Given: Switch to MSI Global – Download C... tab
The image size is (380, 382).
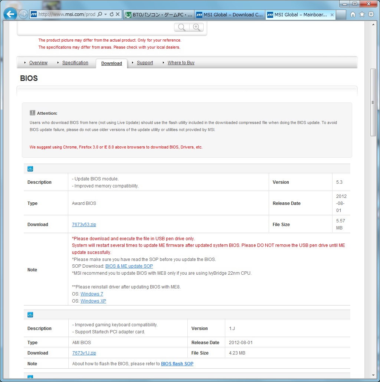Looking at the screenshot, I should tap(230, 14).
